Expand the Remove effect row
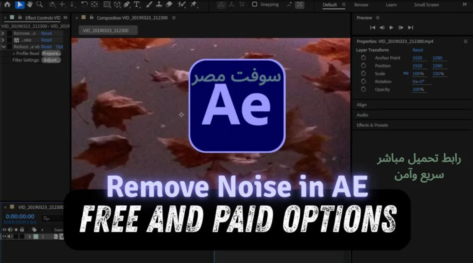The width and height of the screenshot is (473, 263). pos(3,33)
